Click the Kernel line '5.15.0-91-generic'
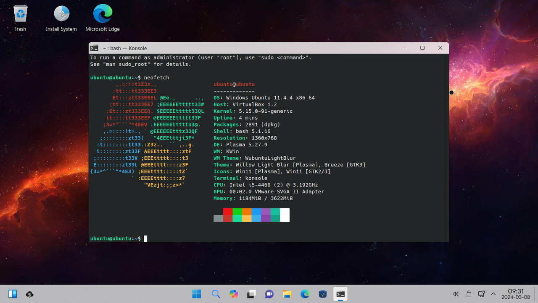Image resolution: width=538 pixels, height=303 pixels. click(x=253, y=111)
